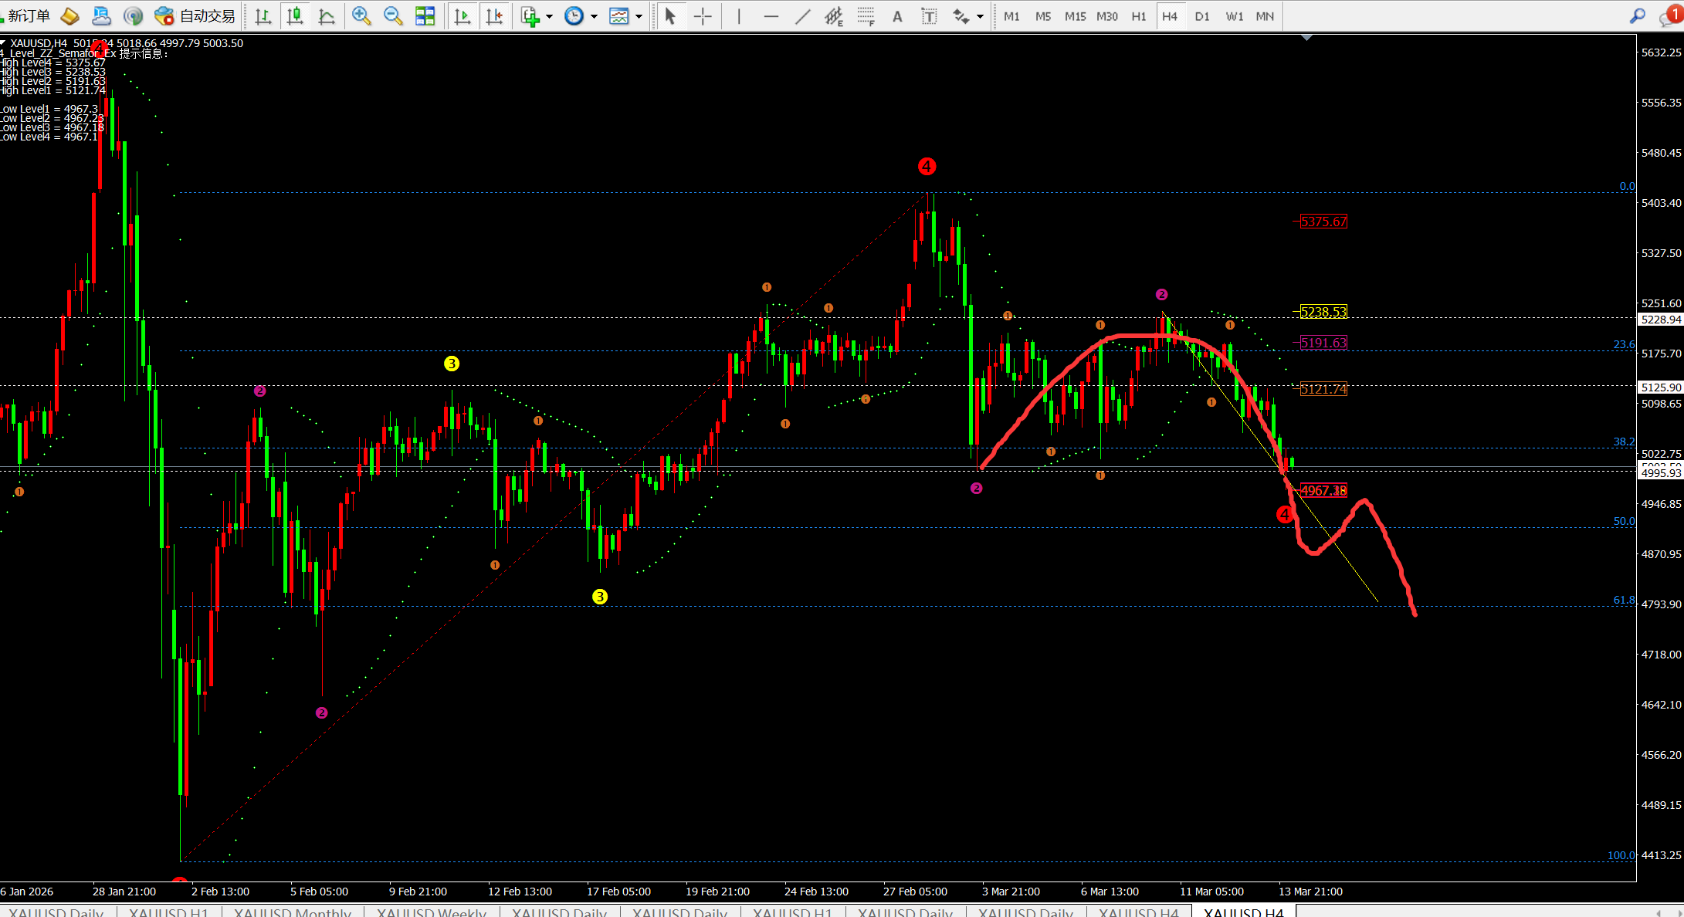The image size is (1684, 917).
Task: Expand the chart templates dropdown
Action: tap(639, 16)
